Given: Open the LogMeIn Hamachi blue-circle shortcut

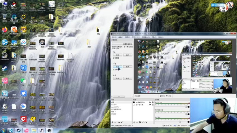Looking at the screenshot, I should pos(4,44).
